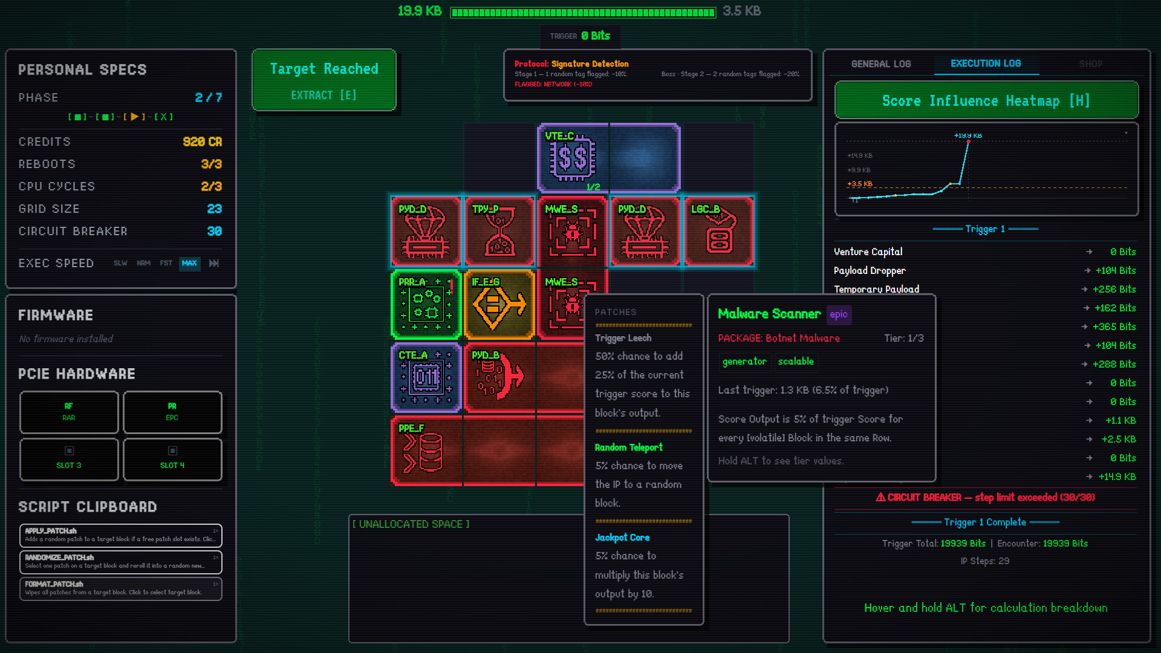Click the Jackpot Core patch entry
The height and width of the screenshot is (653, 1161).
click(643, 565)
